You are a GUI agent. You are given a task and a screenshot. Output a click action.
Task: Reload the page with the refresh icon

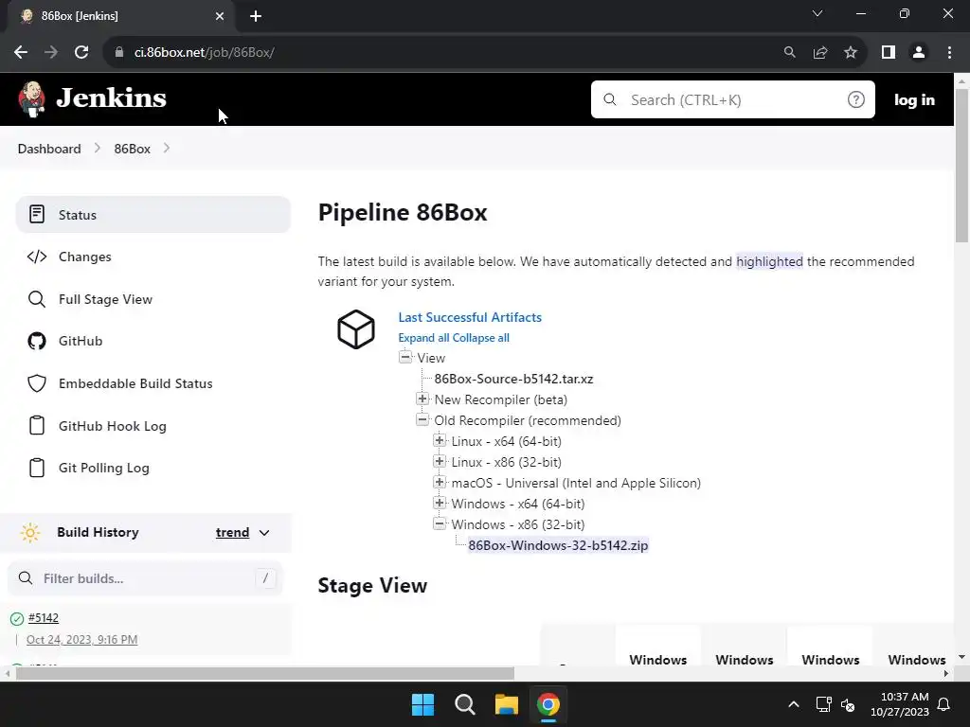pos(81,53)
